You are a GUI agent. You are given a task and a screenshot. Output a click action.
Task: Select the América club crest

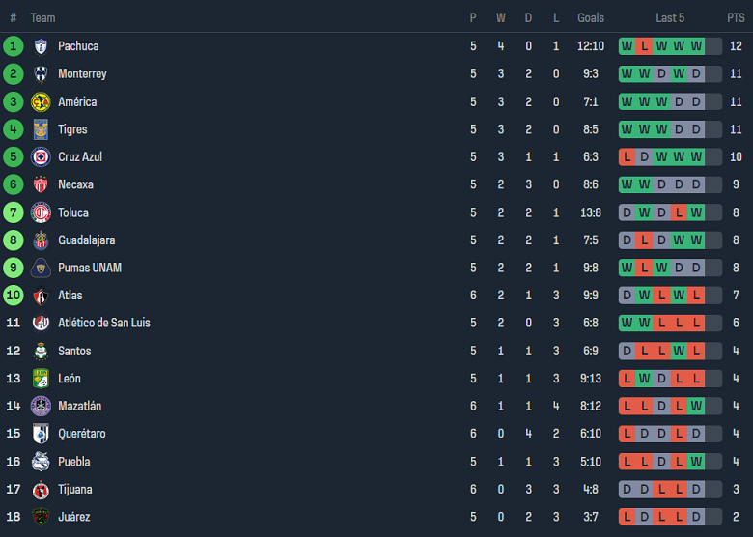tap(41, 101)
